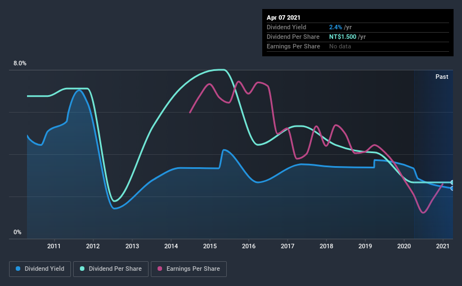Viewport: 462px width, 286px height.
Task: Toggle the Dividend Per Share legend button
Action: pos(111,269)
